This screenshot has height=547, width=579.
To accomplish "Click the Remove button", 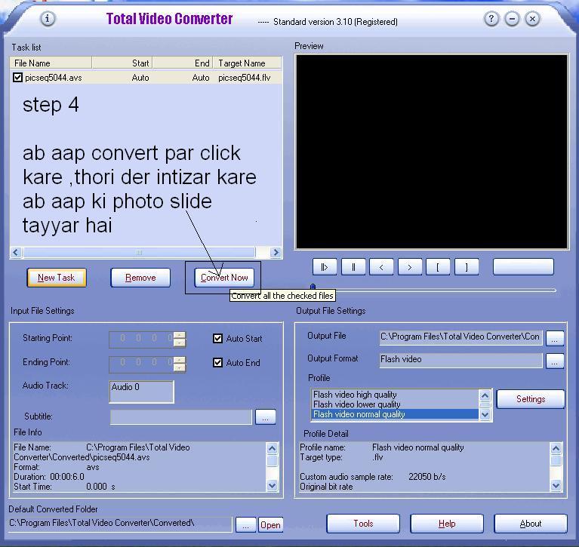I will 140,278.
